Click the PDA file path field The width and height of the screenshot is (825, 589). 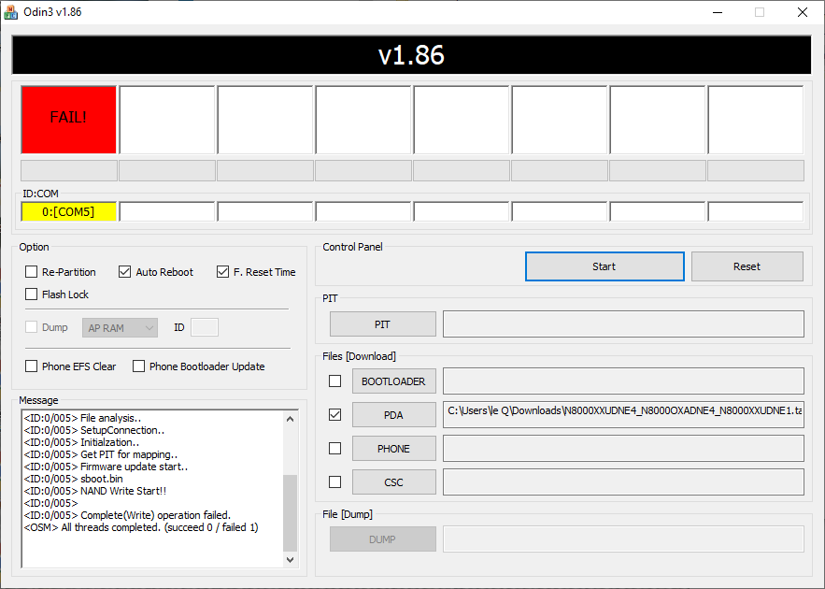[x=623, y=414]
